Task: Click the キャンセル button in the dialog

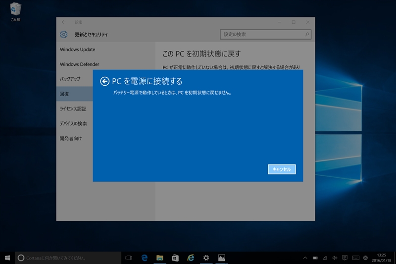Action: pos(282,169)
